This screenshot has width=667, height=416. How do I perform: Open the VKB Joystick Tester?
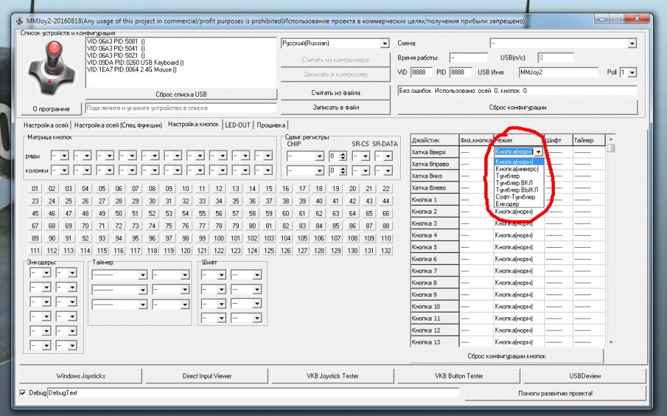[x=332, y=376]
